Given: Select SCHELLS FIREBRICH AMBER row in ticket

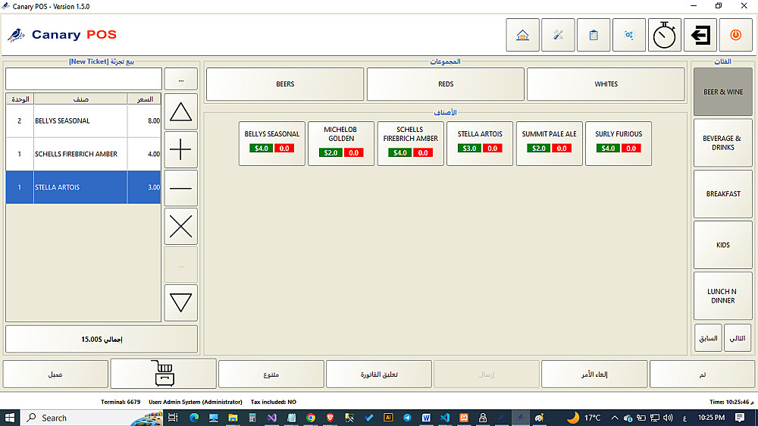Looking at the screenshot, I should [83, 154].
